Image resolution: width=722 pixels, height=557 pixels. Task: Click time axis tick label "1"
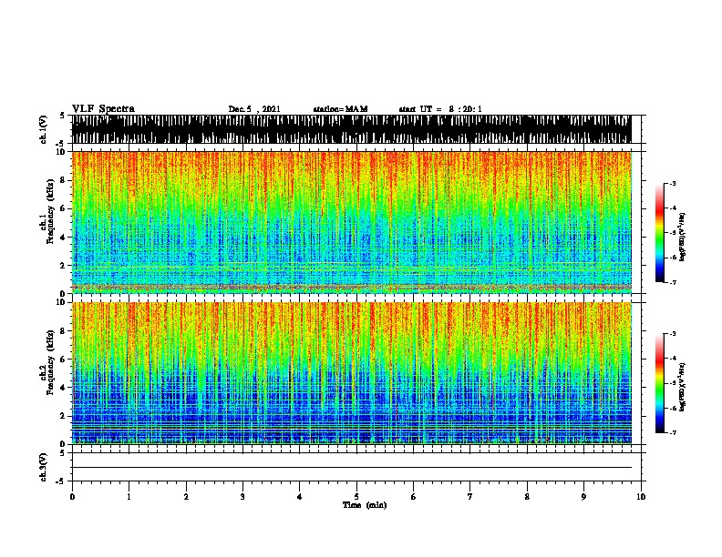point(129,497)
